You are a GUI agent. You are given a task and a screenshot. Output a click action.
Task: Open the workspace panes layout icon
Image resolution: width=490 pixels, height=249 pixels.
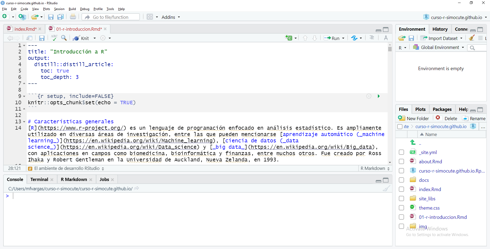pos(150,17)
